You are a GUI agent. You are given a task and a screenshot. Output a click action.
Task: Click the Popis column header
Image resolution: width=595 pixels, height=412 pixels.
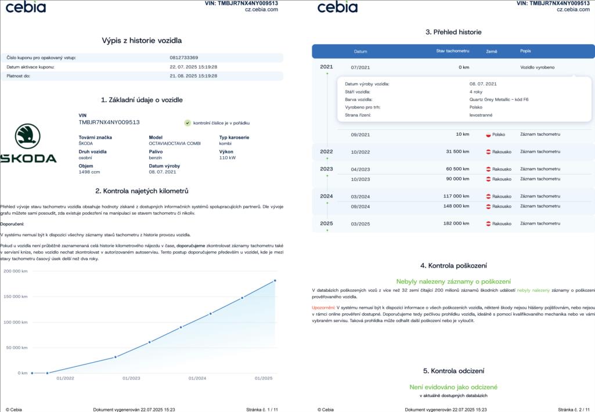(525, 51)
